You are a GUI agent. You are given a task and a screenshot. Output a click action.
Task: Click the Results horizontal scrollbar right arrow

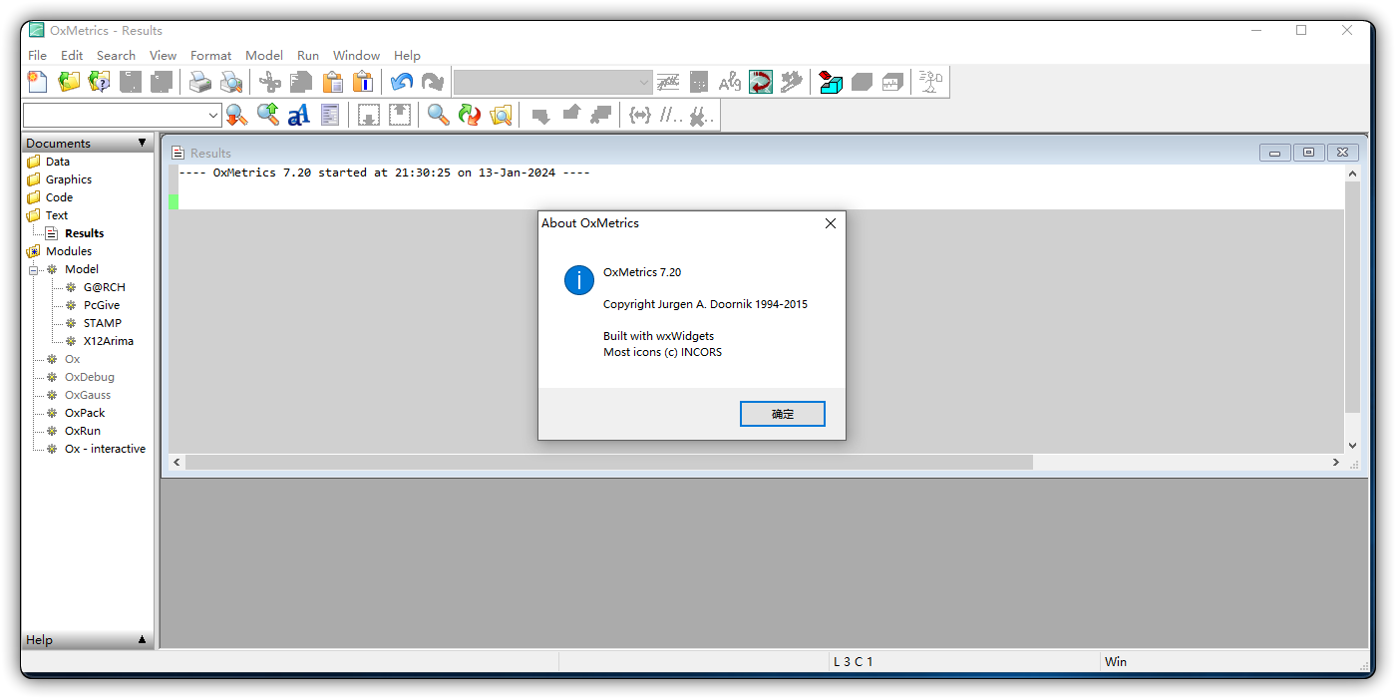1336,463
